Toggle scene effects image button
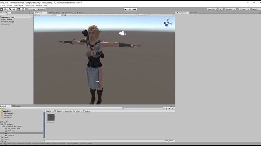The image size is (261, 146). (x=66, y=15)
